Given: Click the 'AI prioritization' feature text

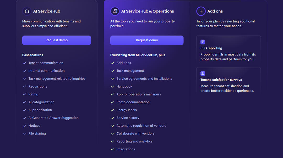Looking at the screenshot, I should point(40,110).
